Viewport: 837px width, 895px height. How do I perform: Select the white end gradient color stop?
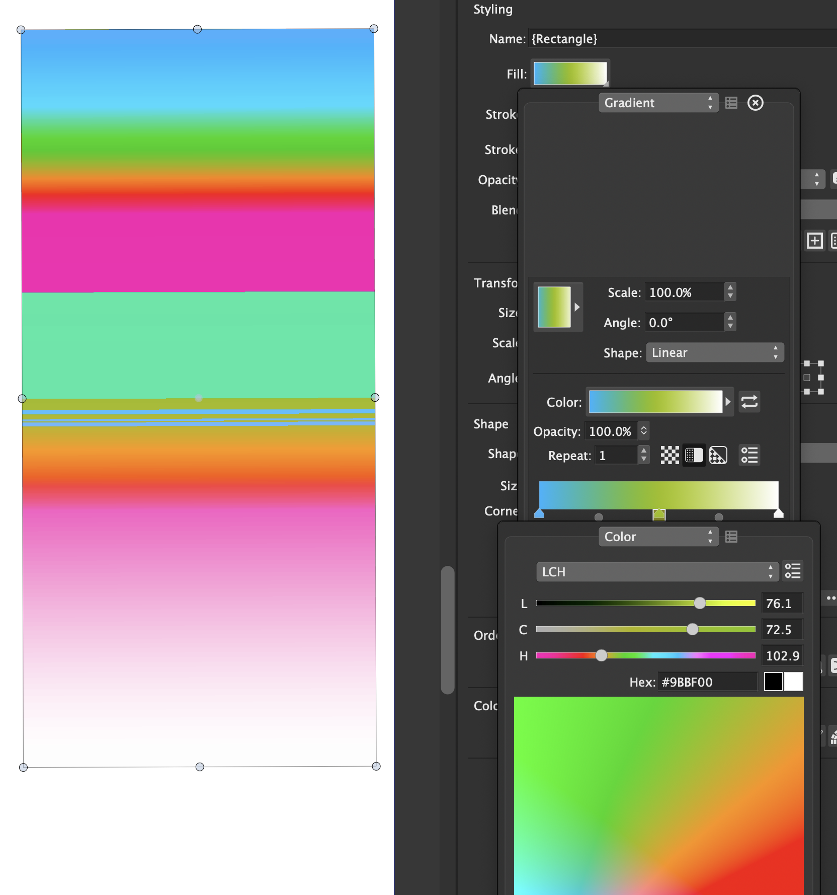(x=778, y=513)
